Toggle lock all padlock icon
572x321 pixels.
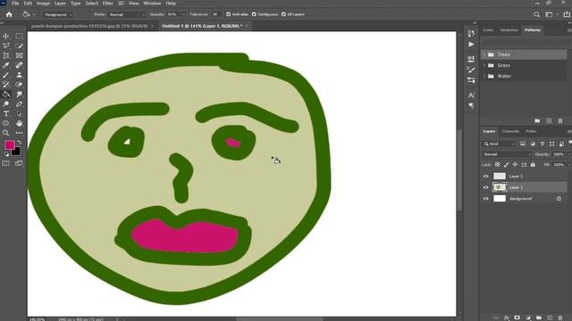tap(533, 165)
